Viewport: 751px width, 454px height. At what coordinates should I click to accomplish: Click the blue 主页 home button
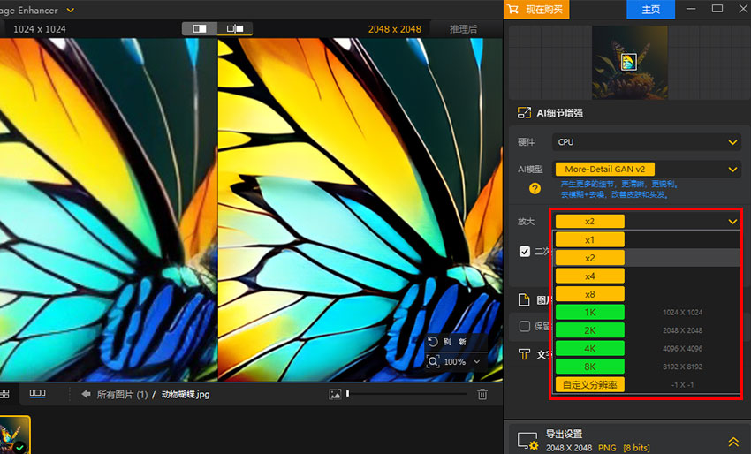650,10
